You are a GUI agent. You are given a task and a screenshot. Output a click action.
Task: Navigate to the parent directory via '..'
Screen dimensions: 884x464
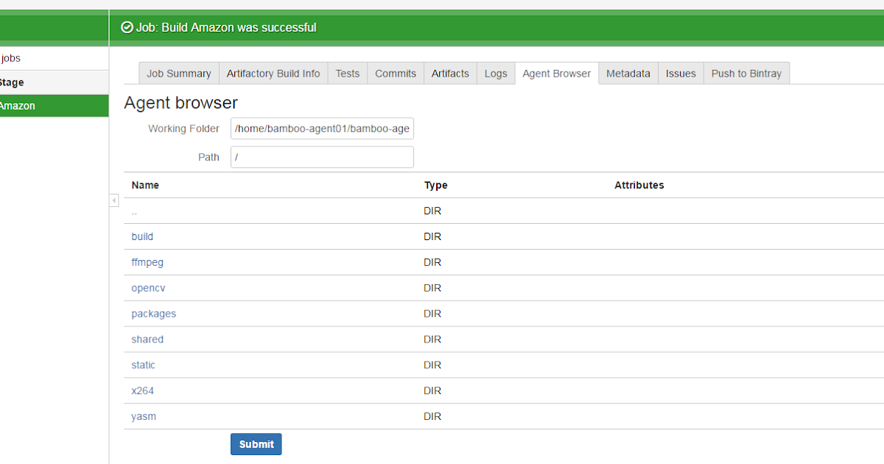point(133,211)
